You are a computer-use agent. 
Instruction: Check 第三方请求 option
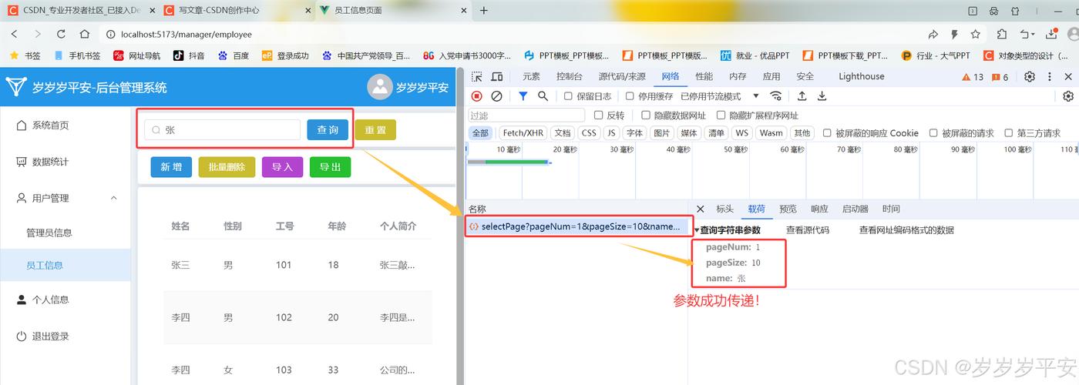(x=1009, y=133)
